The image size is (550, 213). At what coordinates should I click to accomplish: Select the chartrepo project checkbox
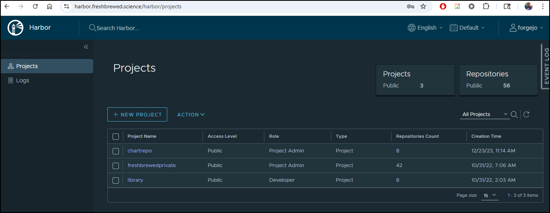[116, 151]
